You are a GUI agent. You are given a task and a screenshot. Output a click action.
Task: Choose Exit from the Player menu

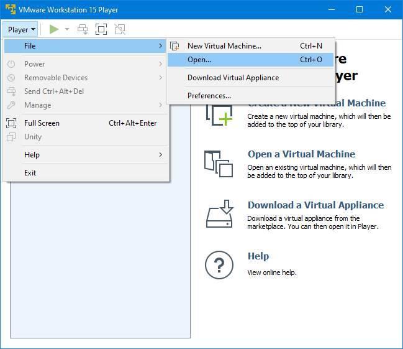pos(85,173)
